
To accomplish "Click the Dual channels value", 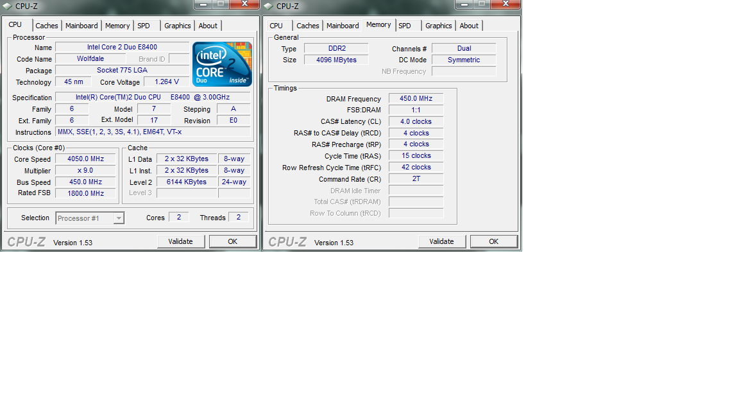I will (x=464, y=48).
